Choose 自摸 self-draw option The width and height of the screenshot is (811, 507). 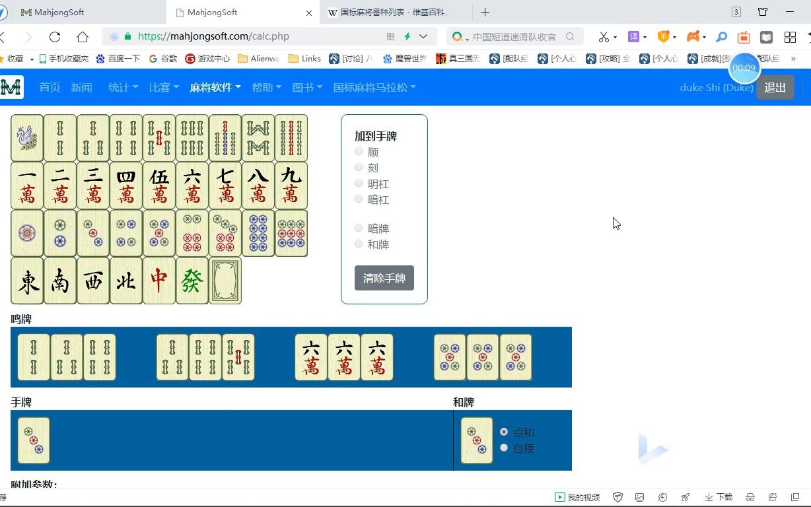coord(504,448)
